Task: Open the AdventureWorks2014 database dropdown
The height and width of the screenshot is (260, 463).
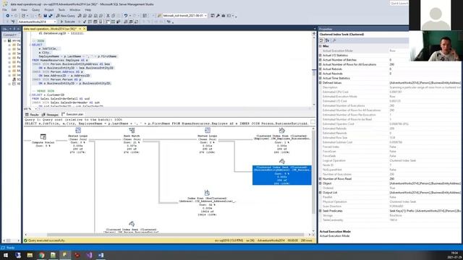Action: [x=37, y=22]
